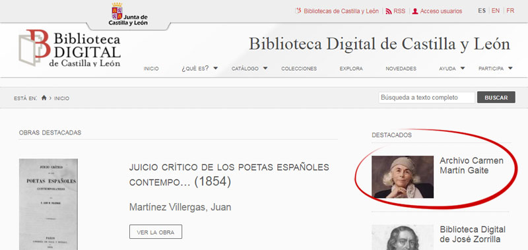Expand the AYUDA dropdown arrow
528x250 pixels.
tap(463, 69)
